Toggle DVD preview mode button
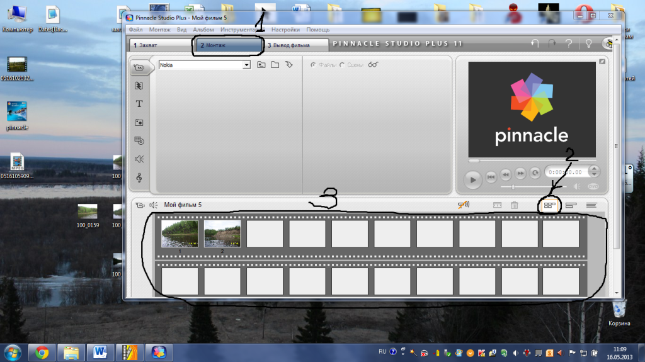Screen dimensions: 645x362 (593, 186)
